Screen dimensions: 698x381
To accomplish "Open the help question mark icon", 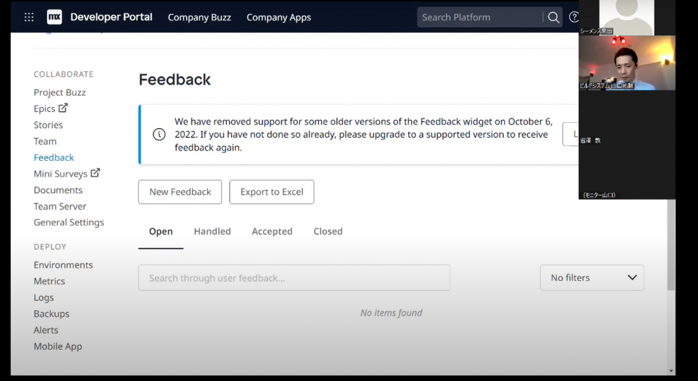I will coord(574,17).
